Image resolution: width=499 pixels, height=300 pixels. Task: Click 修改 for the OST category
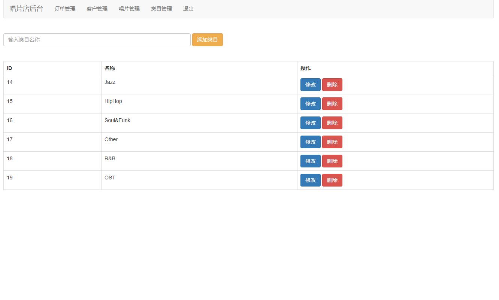point(310,180)
